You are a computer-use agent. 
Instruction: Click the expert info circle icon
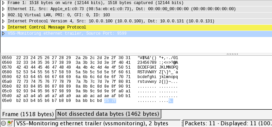pos(3,123)
